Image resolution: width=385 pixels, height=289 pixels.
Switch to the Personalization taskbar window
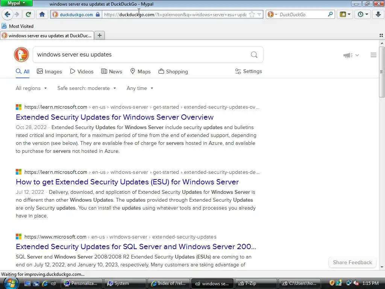click(x=82, y=283)
